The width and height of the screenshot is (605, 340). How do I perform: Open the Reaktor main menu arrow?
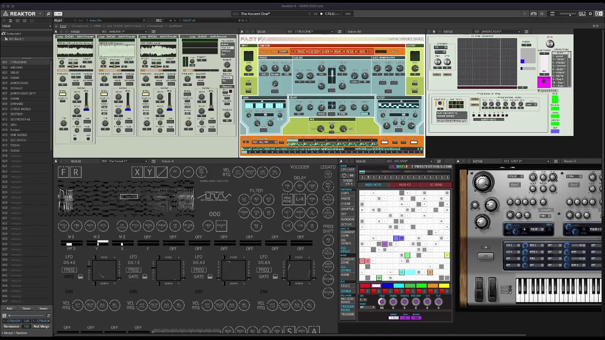pyautogui.click(x=40, y=14)
